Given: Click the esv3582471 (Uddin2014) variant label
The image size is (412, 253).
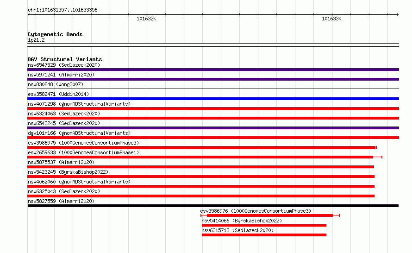Looking at the screenshot, I should tap(58, 94).
